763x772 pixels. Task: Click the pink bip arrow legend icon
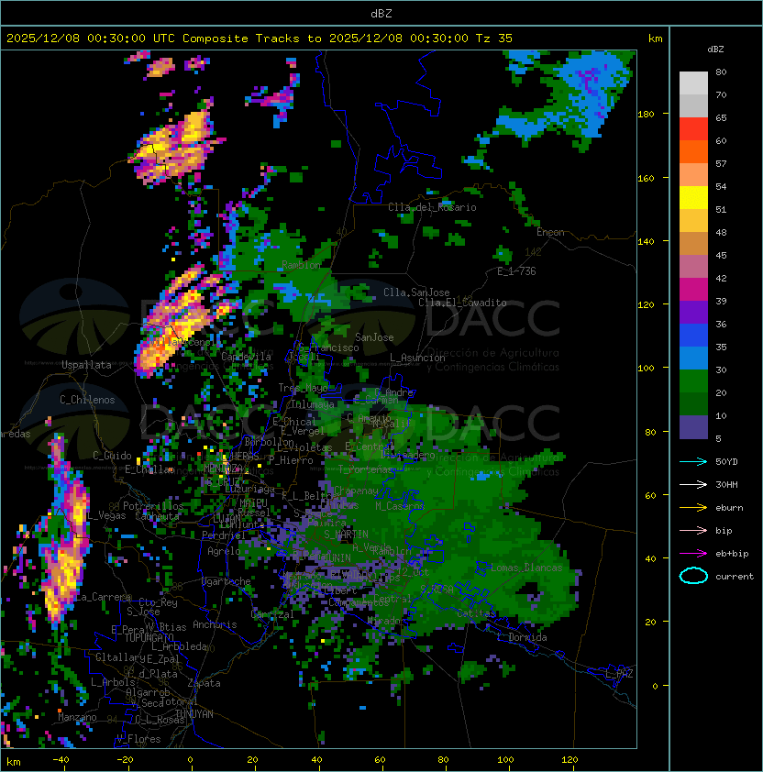(x=693, y=531)
